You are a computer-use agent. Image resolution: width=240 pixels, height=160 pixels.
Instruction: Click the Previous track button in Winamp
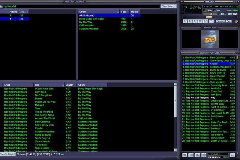click(185, 21)
